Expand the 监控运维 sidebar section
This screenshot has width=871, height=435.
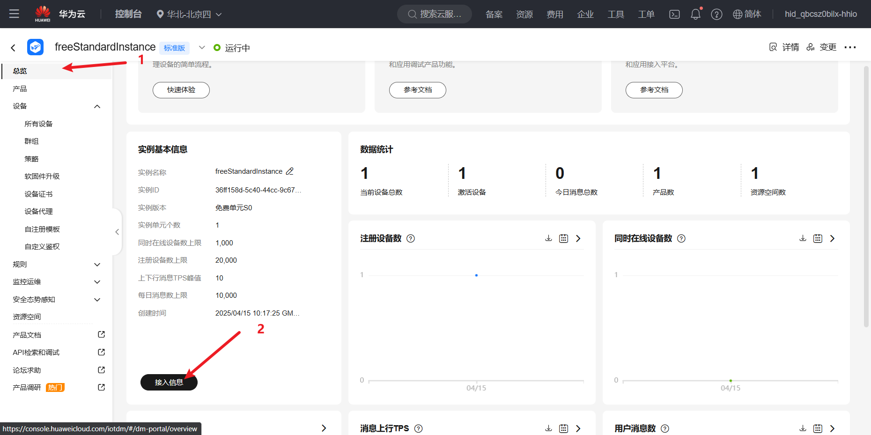[97, 282]
